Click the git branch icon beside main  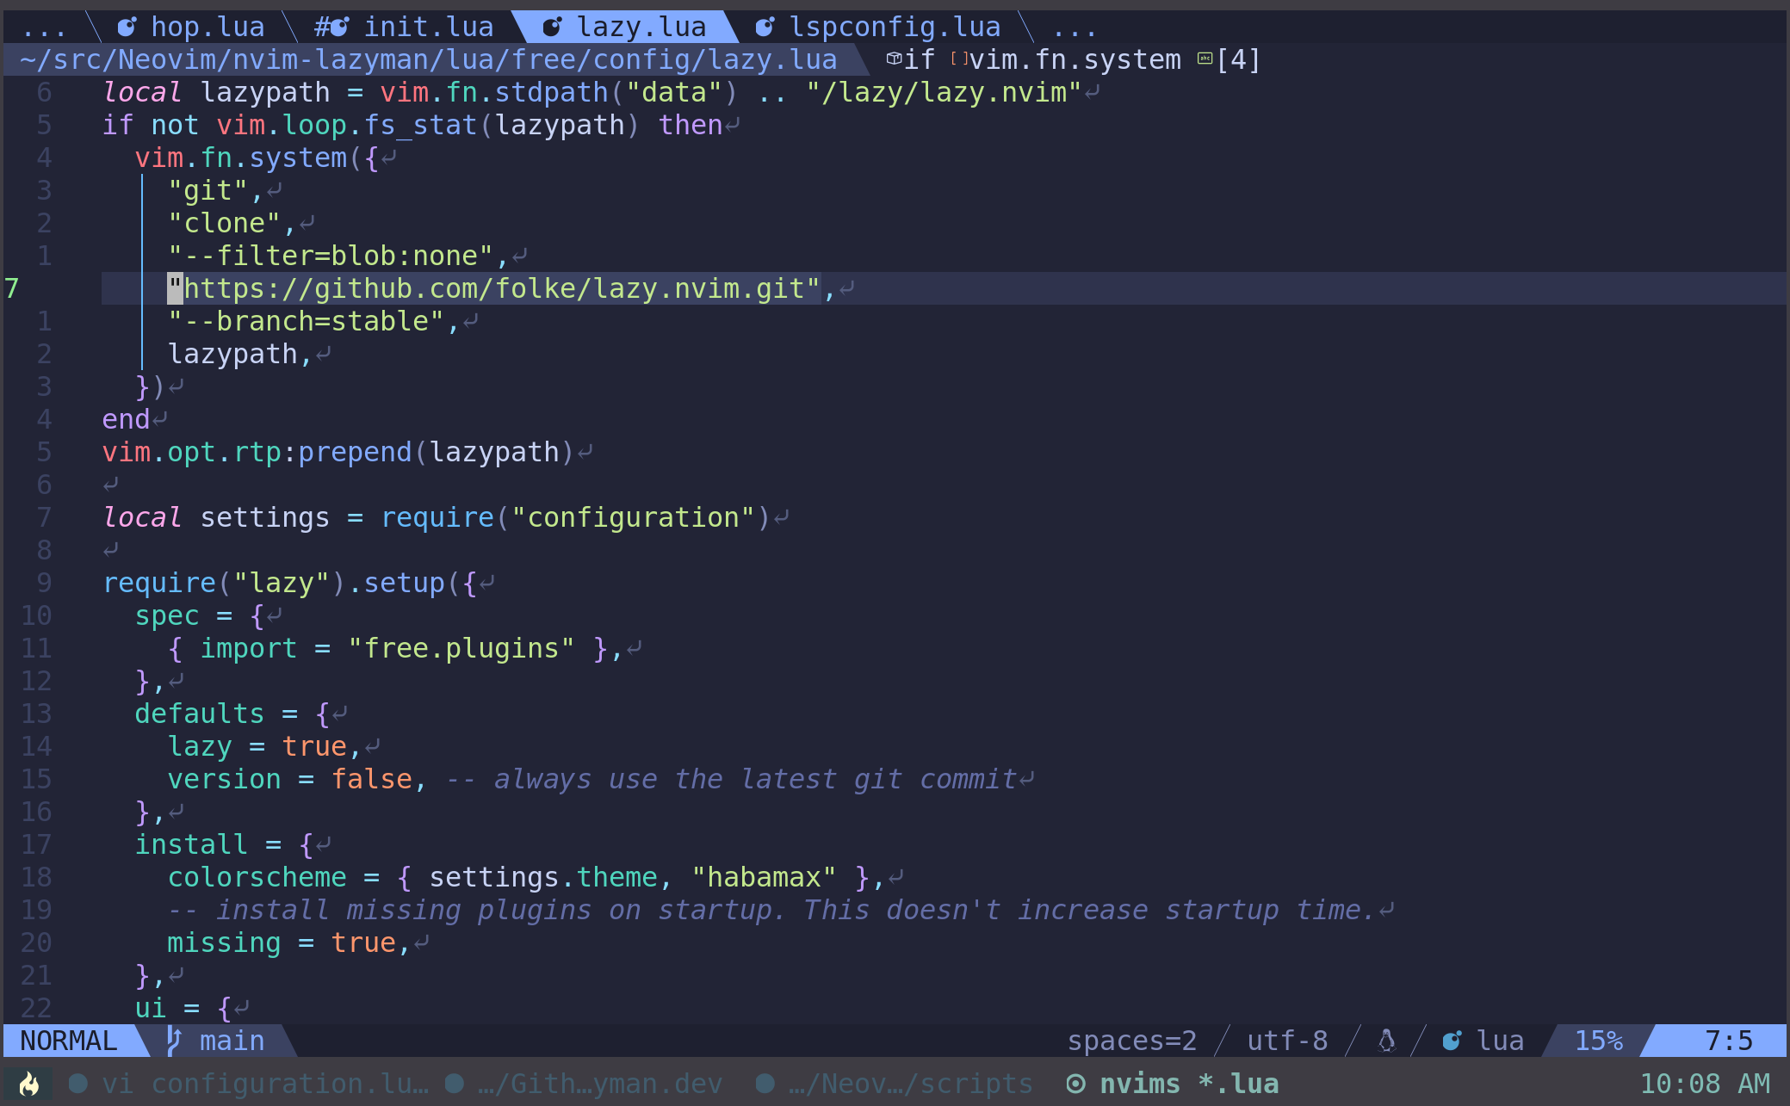click(174, 1041)
